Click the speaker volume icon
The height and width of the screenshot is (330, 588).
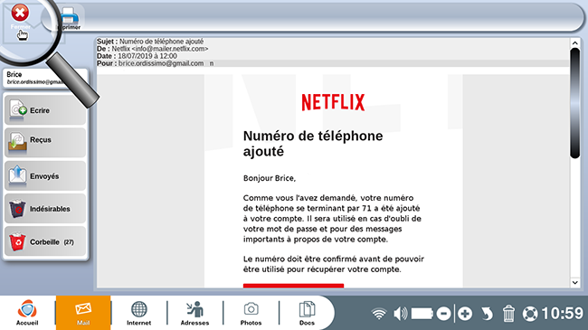click(x=401, y=314)
